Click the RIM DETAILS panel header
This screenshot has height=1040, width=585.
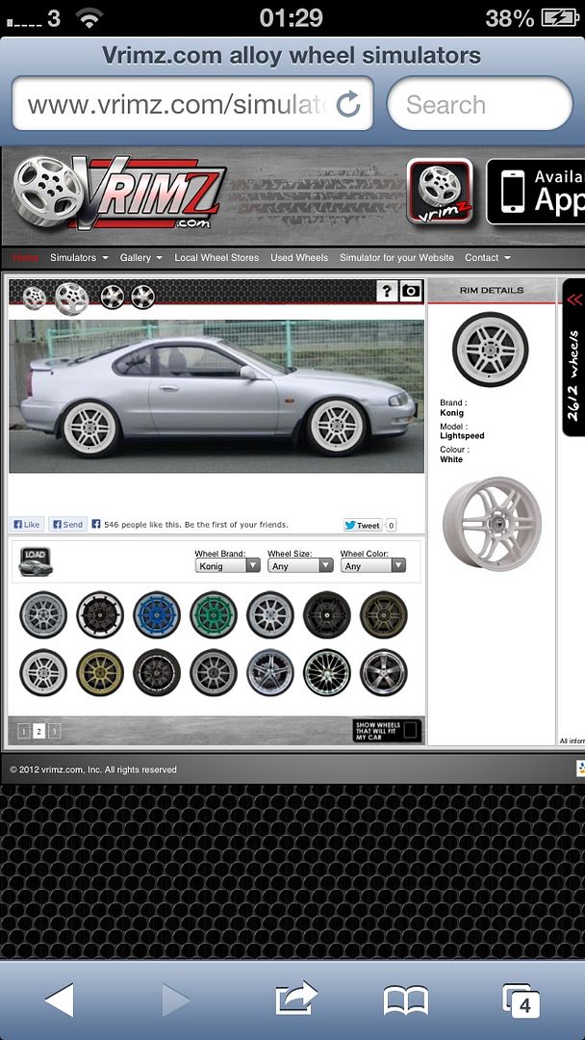[492, 291]
